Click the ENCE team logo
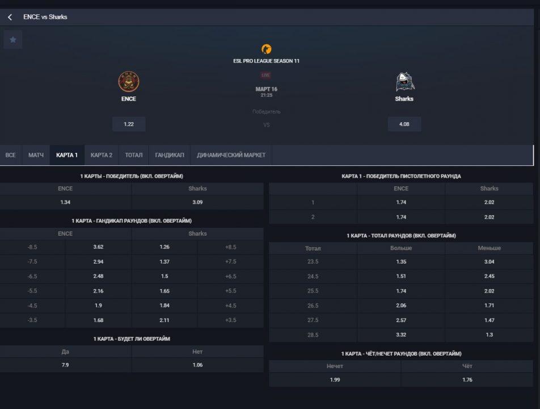This screenshot has width=540, height=409. coord(129,82)
